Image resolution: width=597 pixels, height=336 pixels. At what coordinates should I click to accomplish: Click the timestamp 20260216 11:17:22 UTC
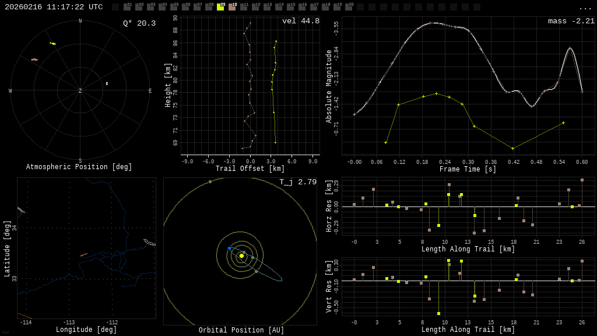tap(54, 7)
